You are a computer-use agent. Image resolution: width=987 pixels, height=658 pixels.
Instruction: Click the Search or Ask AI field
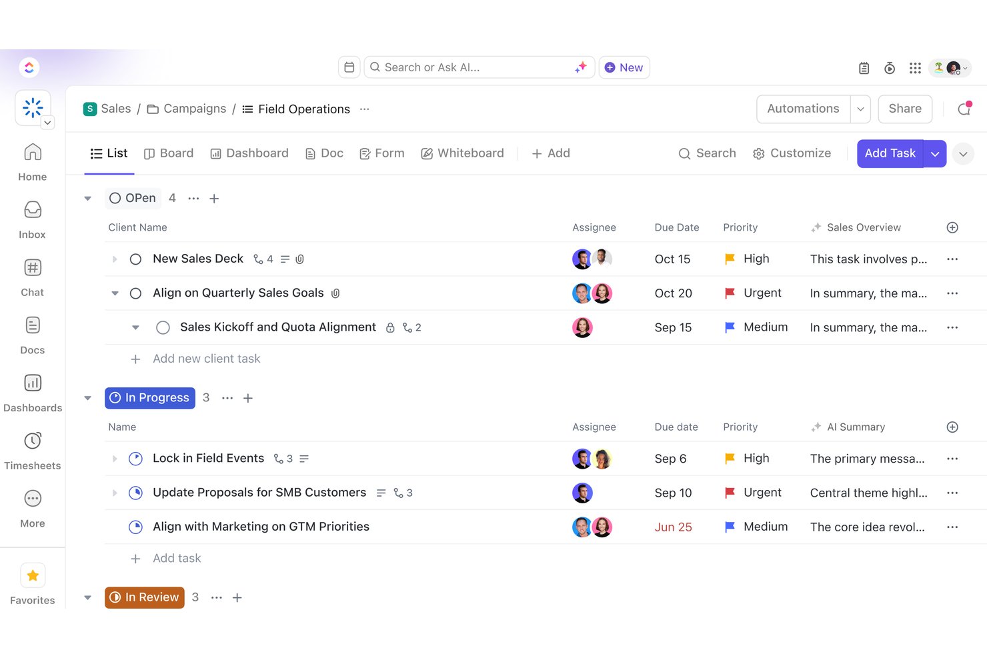pyautogui.click(x=479, y=67)
